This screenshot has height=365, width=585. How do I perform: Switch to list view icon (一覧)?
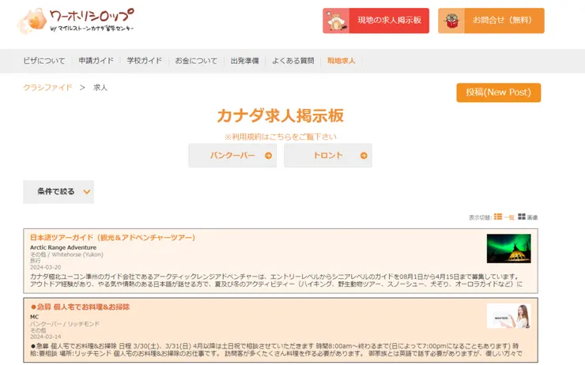(x=498, y=216)
